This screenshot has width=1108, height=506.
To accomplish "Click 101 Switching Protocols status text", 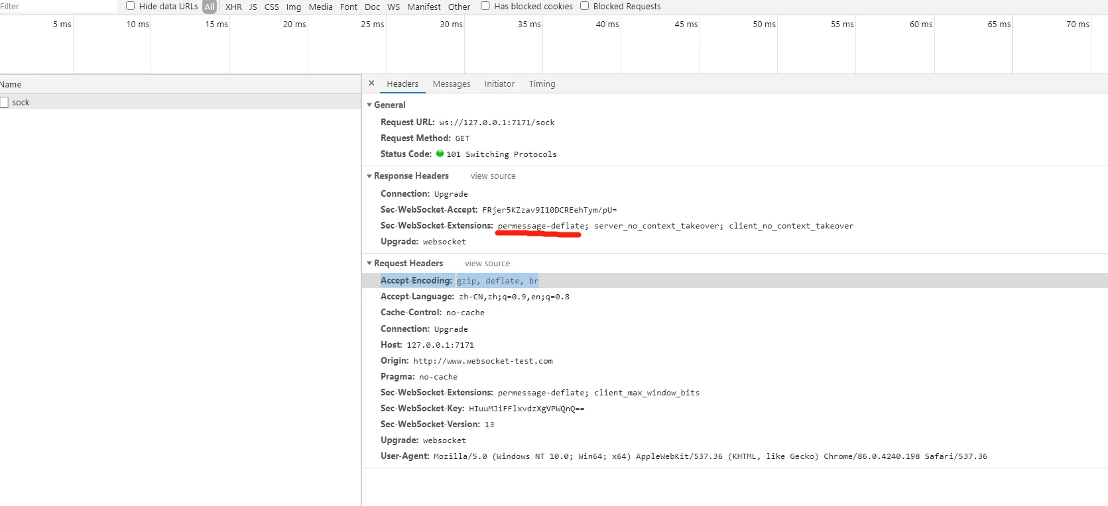I will tap(501, 154).
